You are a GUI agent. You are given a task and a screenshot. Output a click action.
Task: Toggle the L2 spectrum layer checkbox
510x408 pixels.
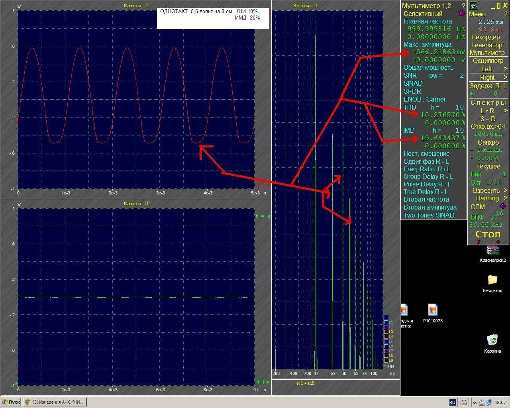[x=386, y=327]
